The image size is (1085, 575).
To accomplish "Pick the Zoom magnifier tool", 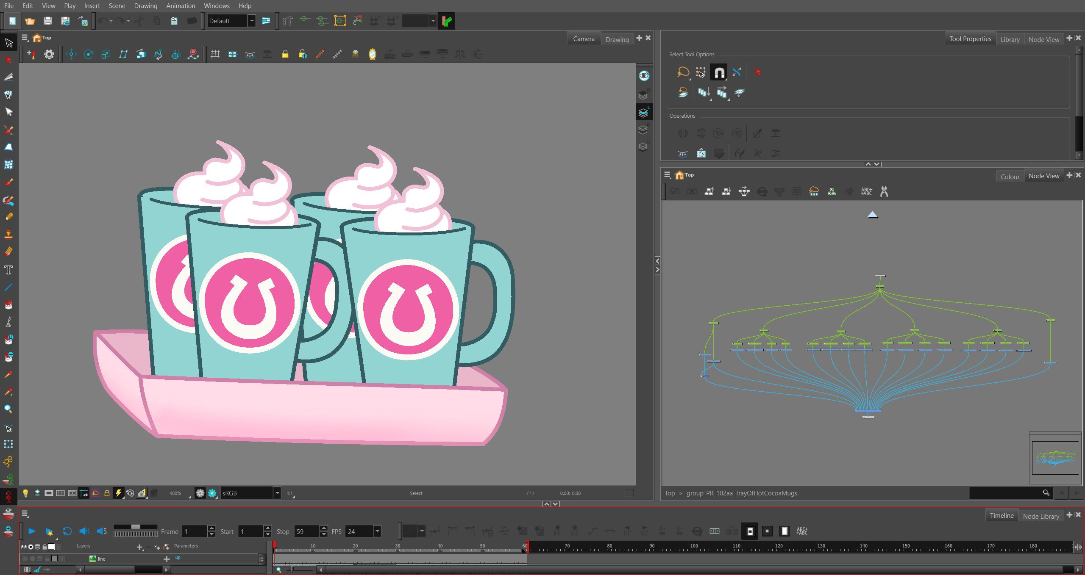I will pos(8,409).
